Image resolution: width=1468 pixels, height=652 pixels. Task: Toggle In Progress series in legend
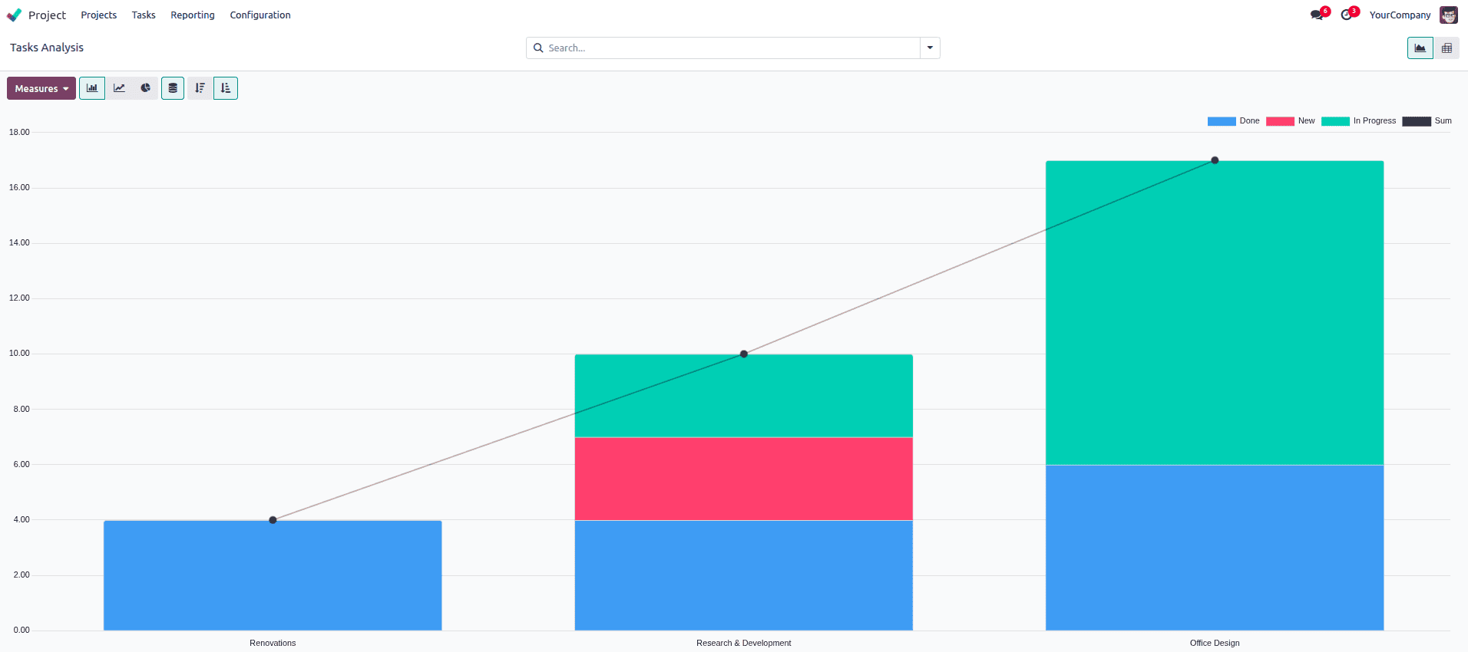click(1358, 120)
